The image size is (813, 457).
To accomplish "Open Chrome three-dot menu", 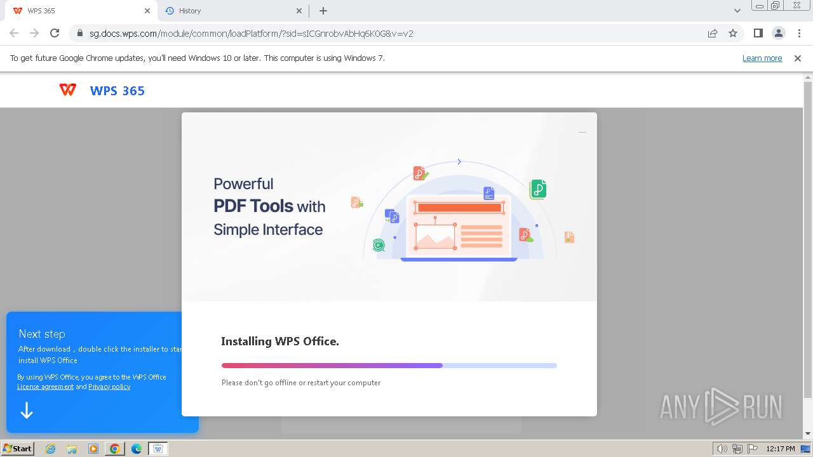I will pyautogui.click(x=799, y=33).
